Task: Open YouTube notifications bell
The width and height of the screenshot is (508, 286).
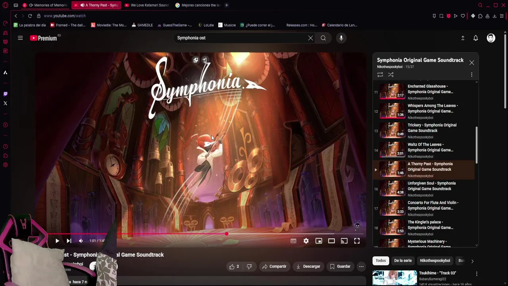Action: click(x=475, y=38)
